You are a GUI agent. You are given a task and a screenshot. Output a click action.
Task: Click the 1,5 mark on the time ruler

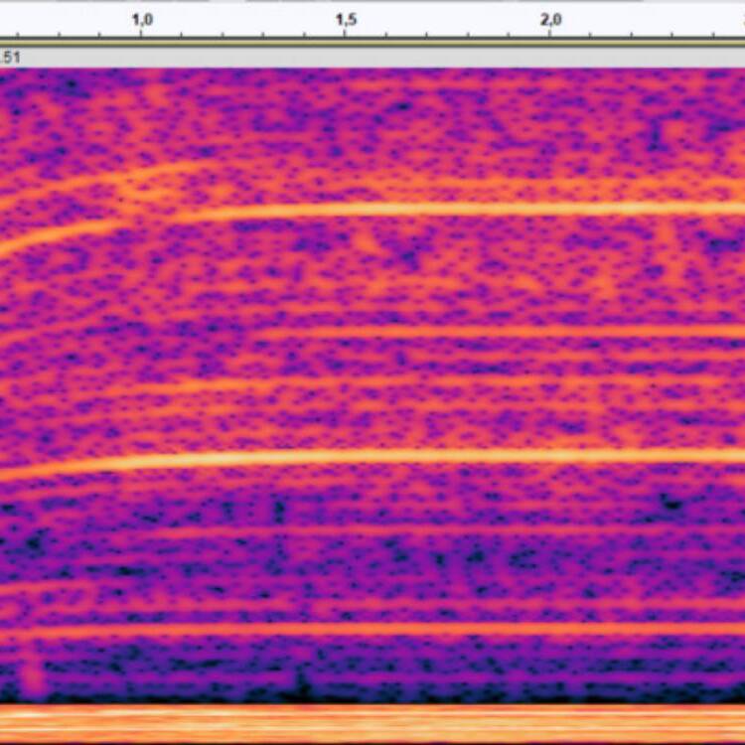346,20
